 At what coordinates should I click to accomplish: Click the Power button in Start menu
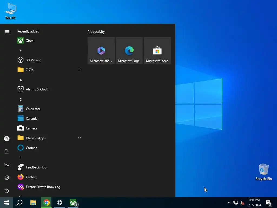(x=7, y=191)
